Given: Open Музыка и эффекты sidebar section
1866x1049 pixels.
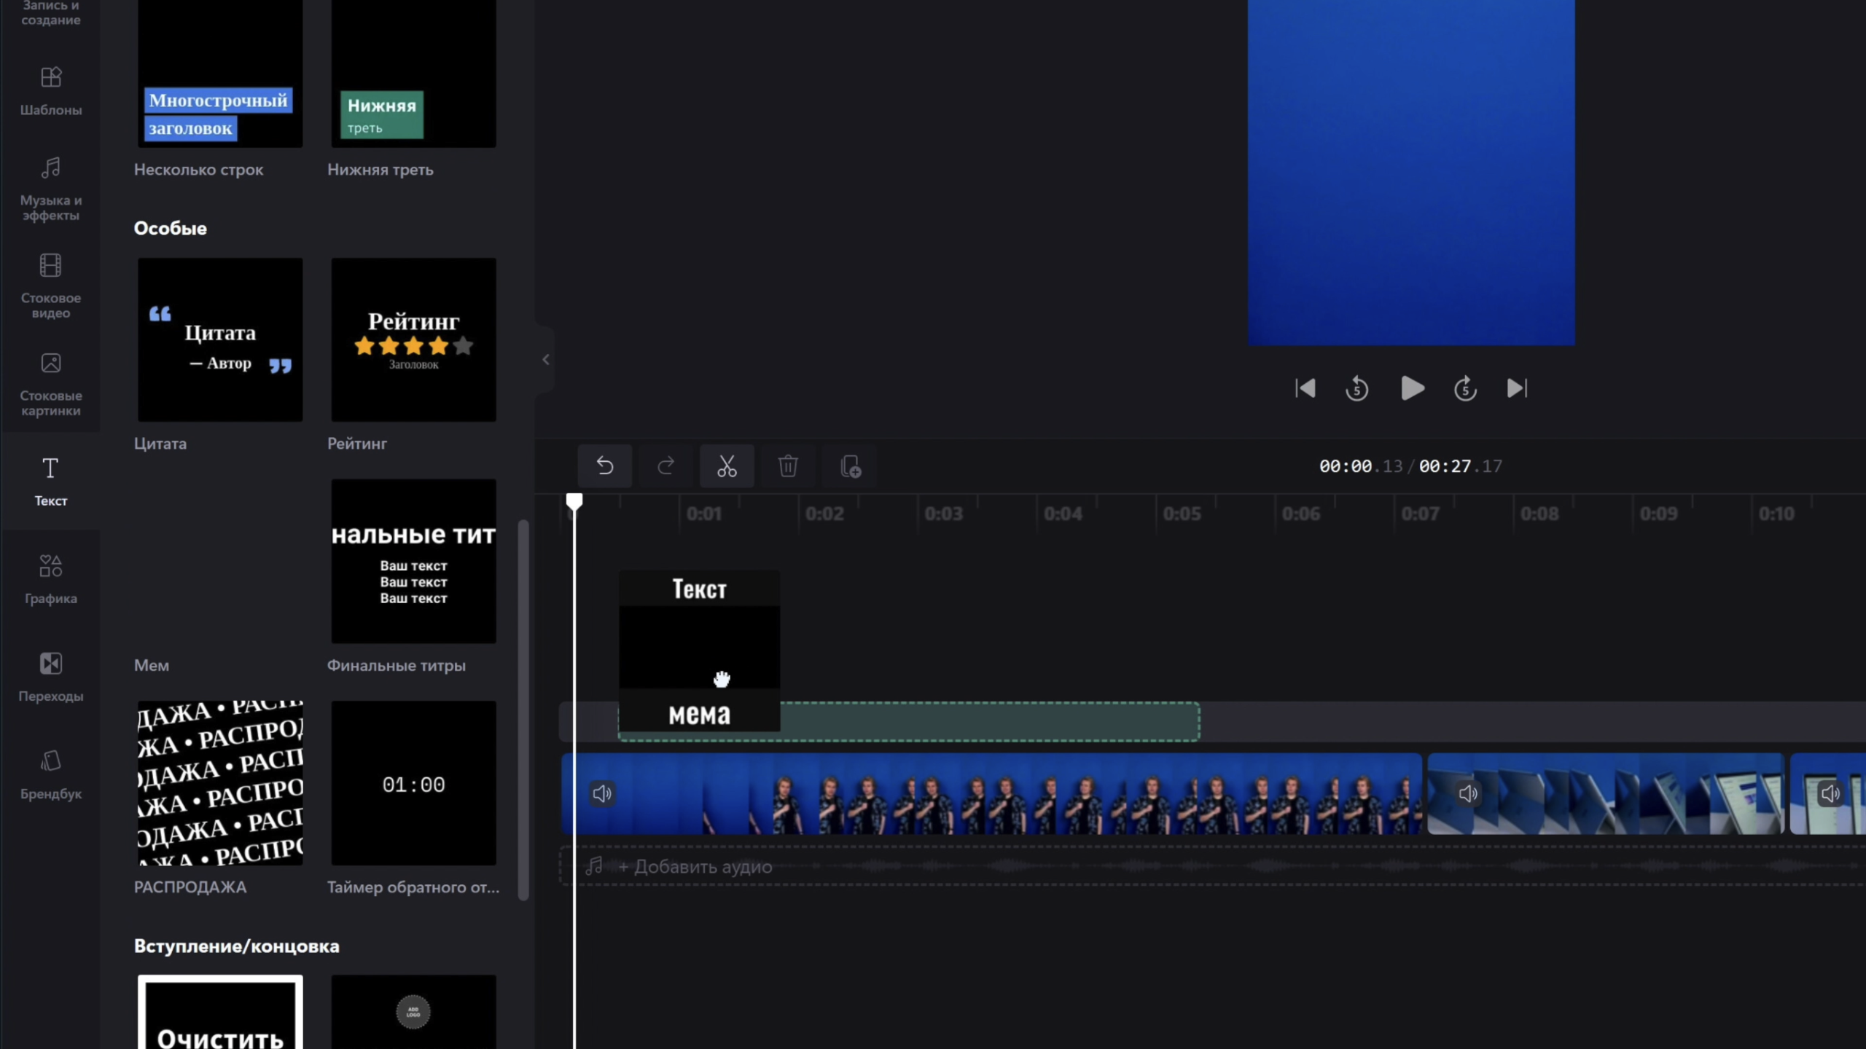Looking at the screenshot, I should (x=50, y=188).
